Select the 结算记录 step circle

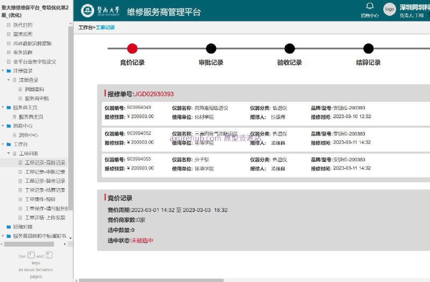coord(368,48)
